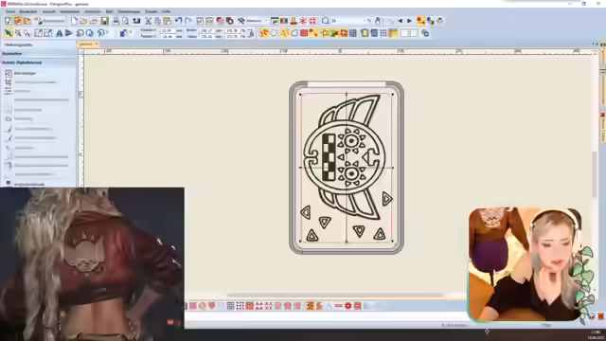The width and height of the screenshot is (606, 341).
Task: Click the hammer tools icon
Action: tap(241, 21)
